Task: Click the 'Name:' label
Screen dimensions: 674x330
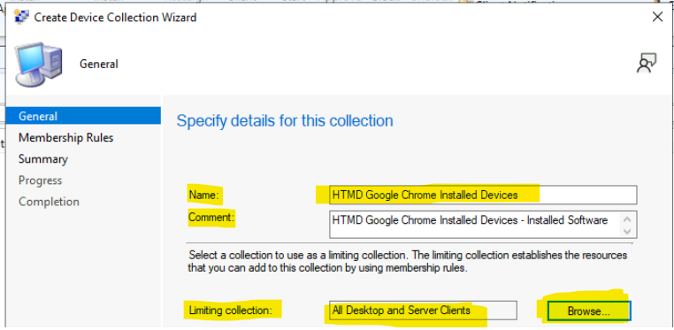Action: click(x=204, y=195)
